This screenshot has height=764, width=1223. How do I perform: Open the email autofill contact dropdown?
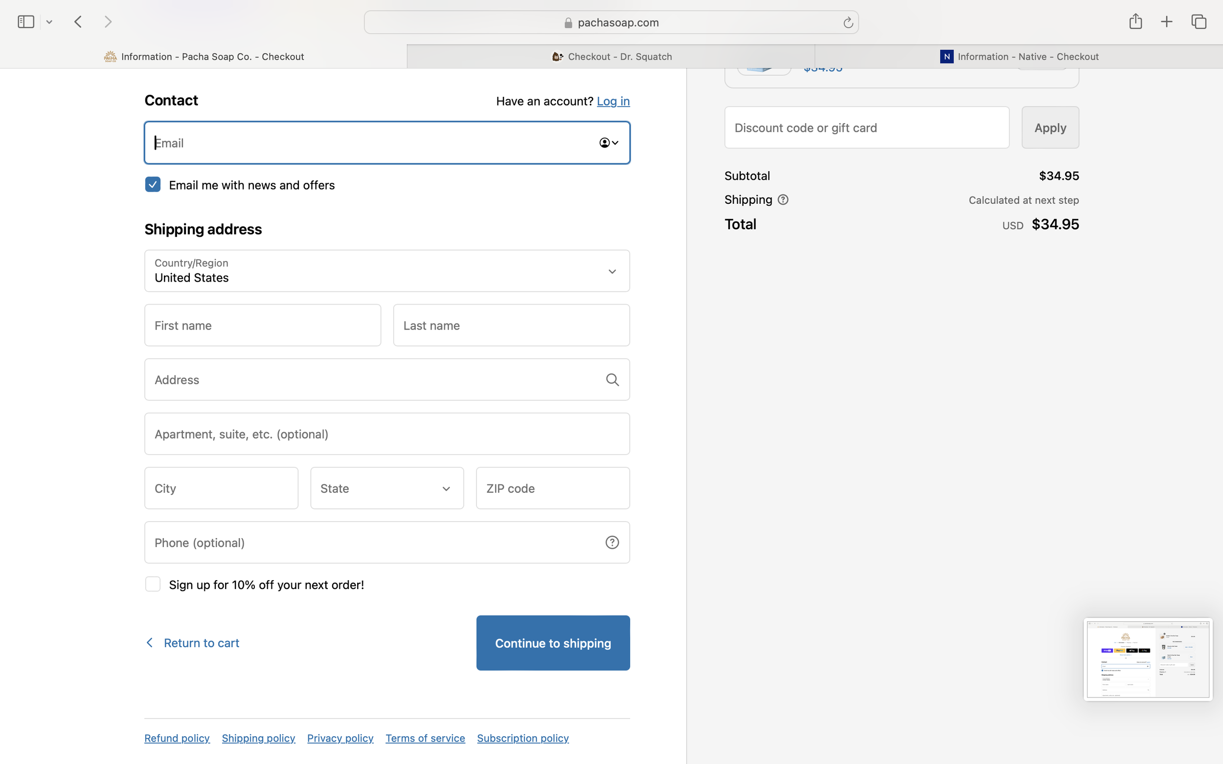(x=609, y=143)
